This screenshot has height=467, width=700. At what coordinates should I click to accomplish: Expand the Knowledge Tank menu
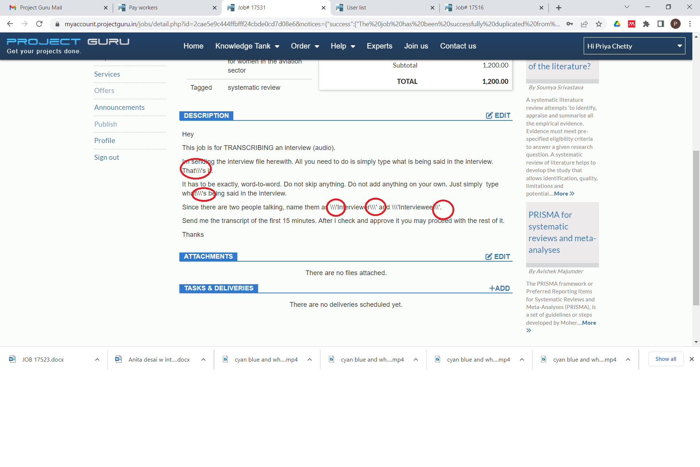click(247, 46)
